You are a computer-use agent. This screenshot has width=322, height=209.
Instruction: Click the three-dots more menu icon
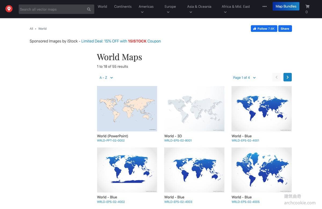265,7
